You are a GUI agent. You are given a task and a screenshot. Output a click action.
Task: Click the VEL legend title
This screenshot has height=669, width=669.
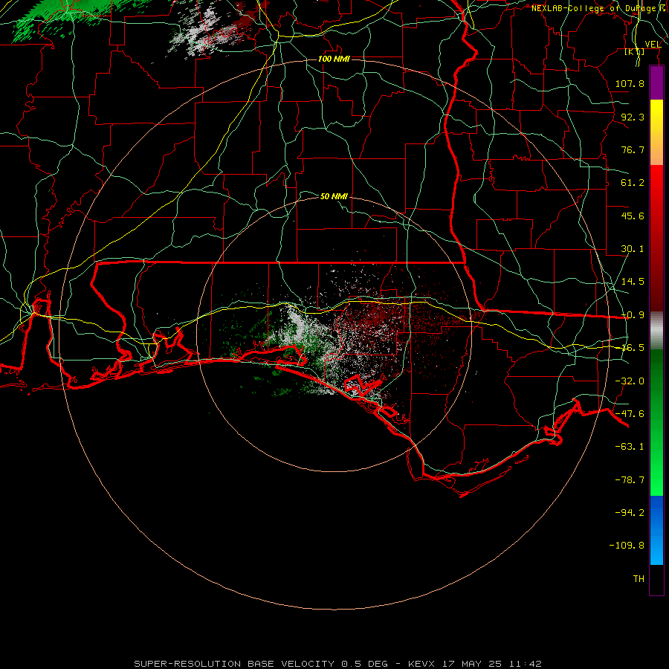pos(653,45)
